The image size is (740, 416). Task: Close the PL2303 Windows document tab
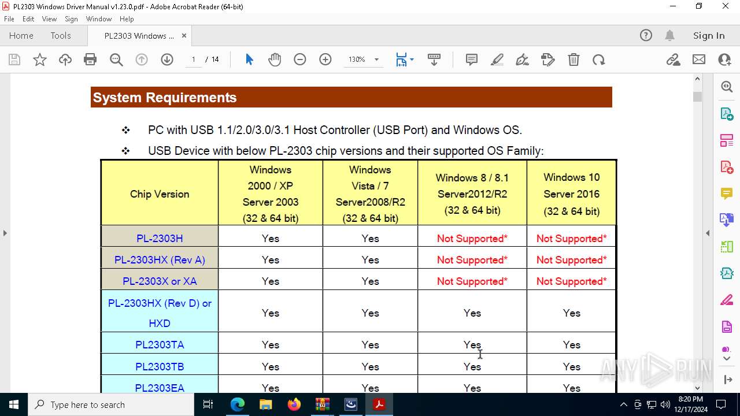(184, 36)
